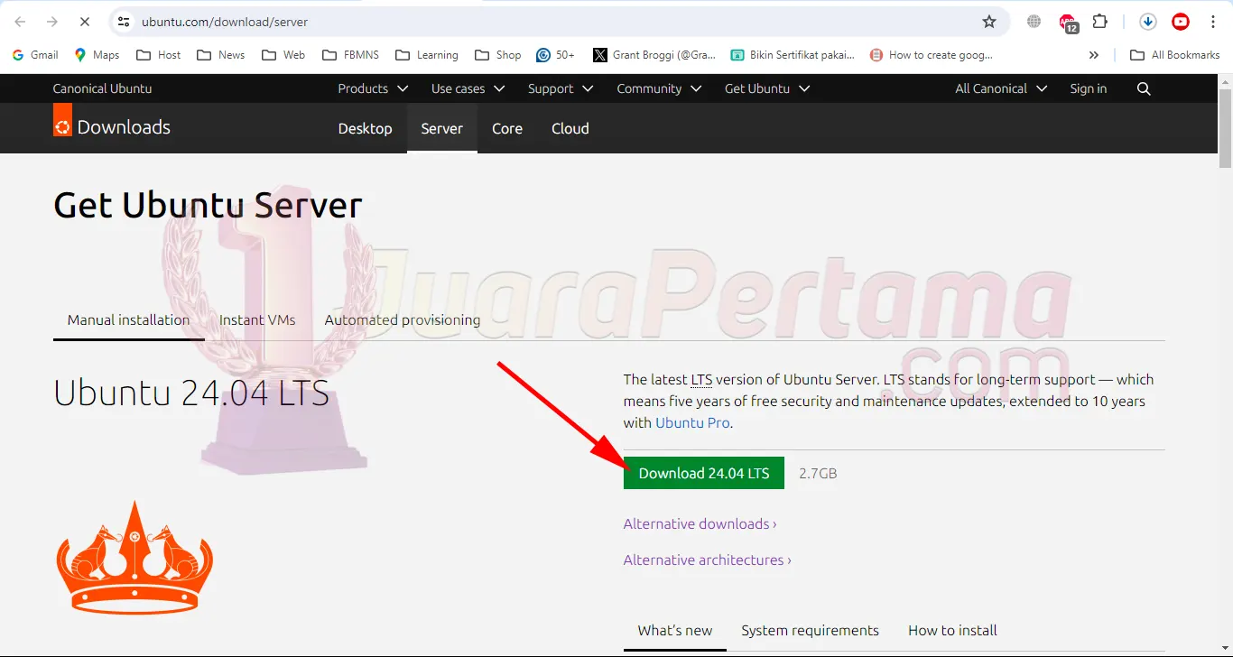
Task: Switch to the Core downloads tab
Action: [x=507, y=128]
